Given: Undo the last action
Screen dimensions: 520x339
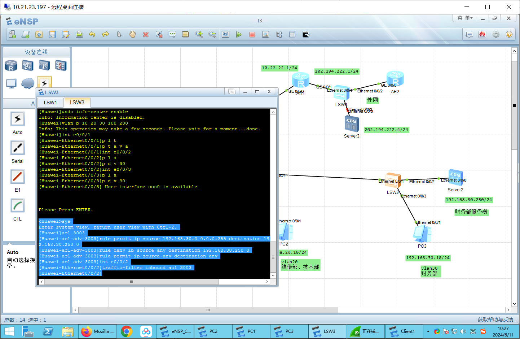Looking at the screenshot, I should pyautogui.click(x=92, y=34).
